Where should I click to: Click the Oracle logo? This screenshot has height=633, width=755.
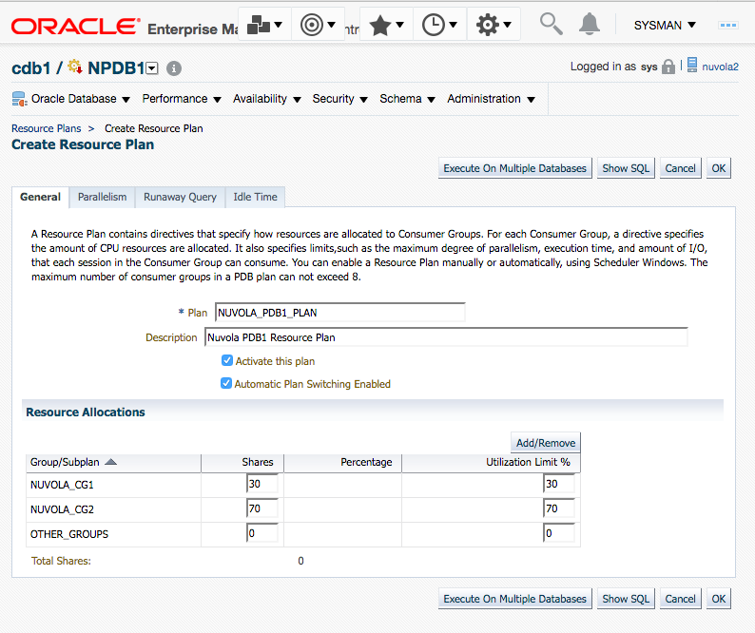(75, 27)
